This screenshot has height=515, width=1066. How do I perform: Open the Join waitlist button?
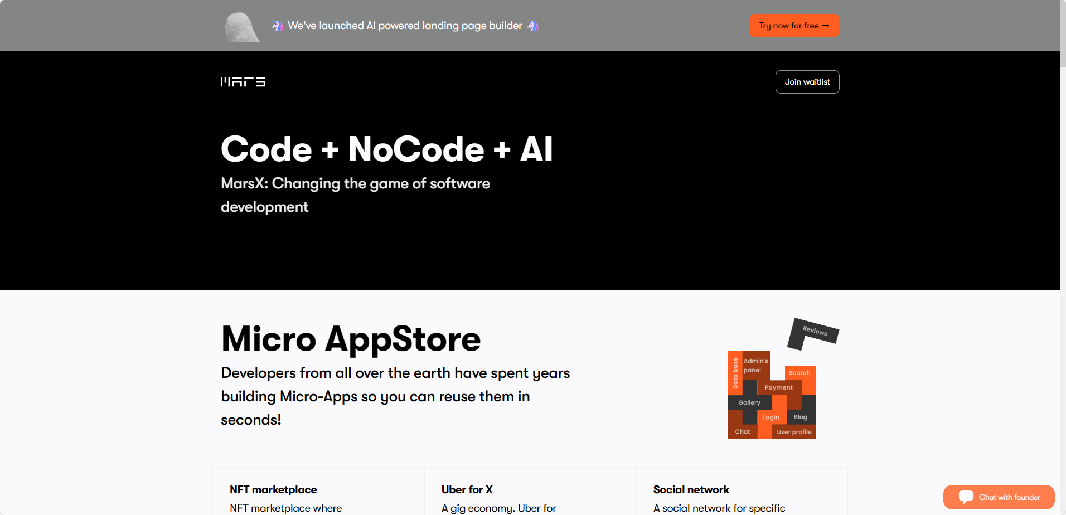[x=807, y=82]
